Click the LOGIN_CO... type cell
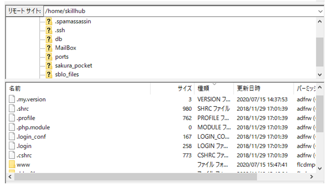This screenshot has width=328, height=186. 213,137
